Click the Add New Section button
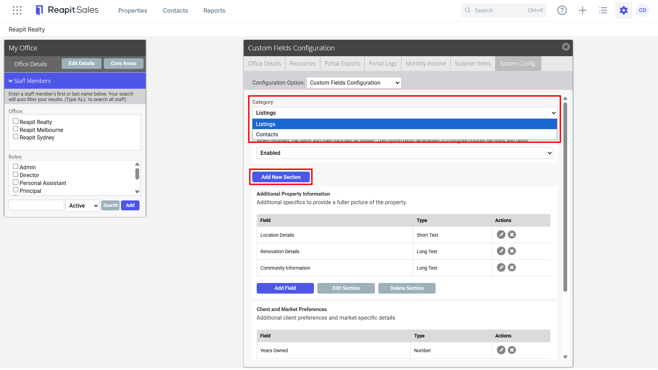The image size is (658, 370). coord(281,177)
